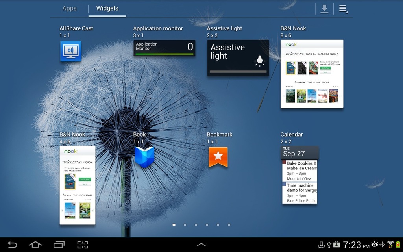Tap the device connected notification icon
The height and width of the screenshot is (252, 403).
(322, 245)
